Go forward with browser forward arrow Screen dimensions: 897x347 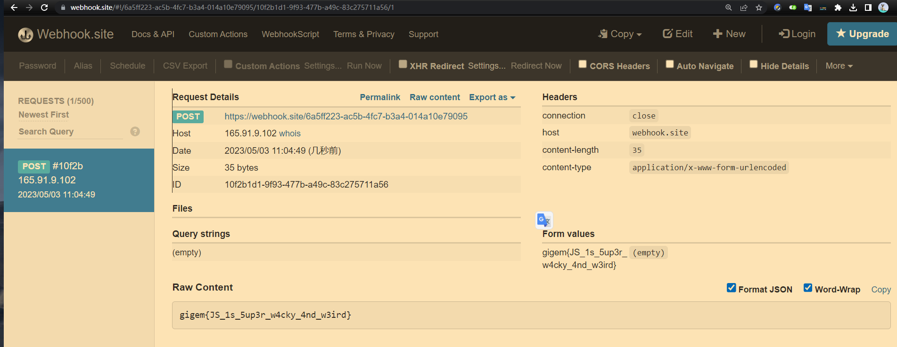pyautogui.click(x=29, y=8)
